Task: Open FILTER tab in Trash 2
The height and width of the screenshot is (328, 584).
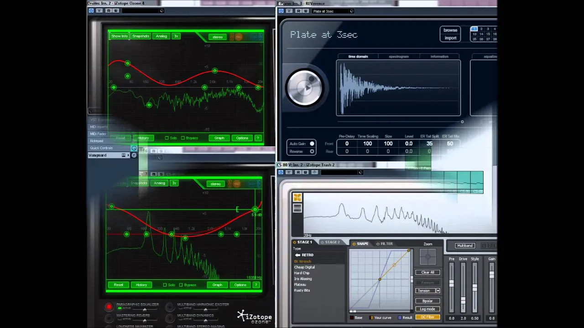Action: (384, 244)
